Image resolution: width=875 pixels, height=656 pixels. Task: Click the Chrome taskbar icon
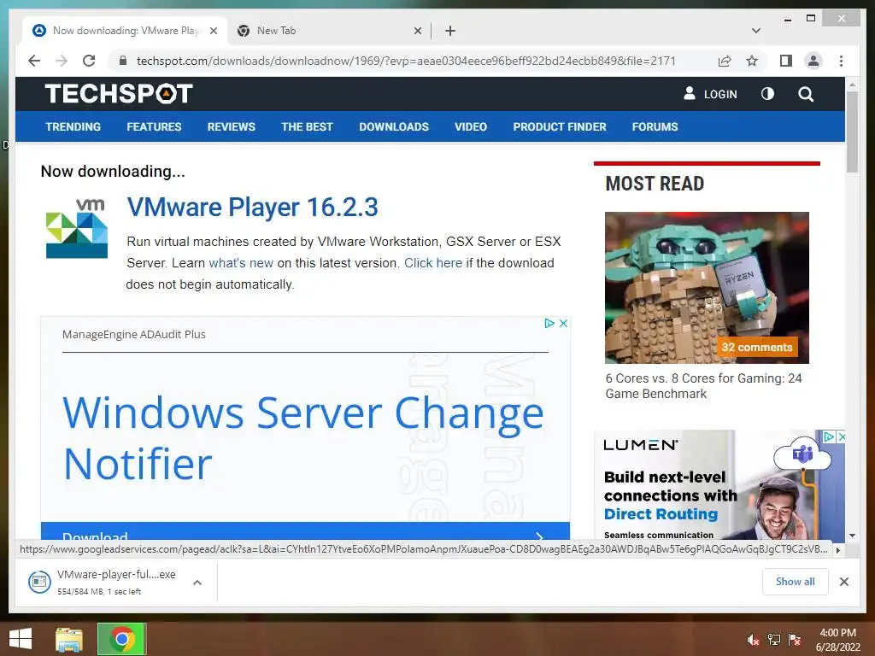pyautogui.click(x=122, y=639)
